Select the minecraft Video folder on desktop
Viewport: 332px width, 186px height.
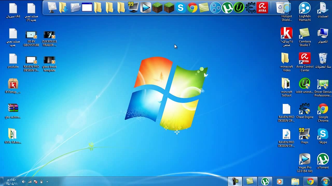click(287, 62)
